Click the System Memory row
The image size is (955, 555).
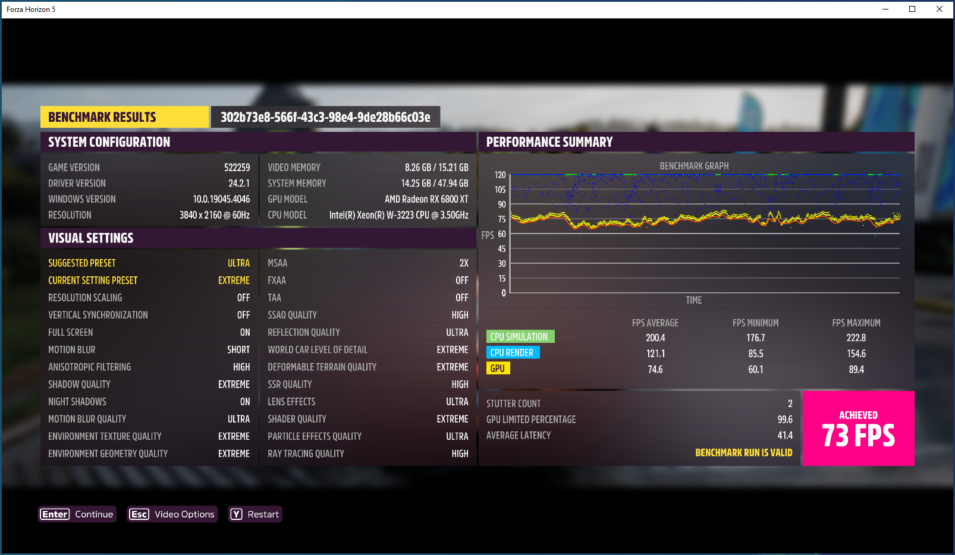click(x=368, y=184)
